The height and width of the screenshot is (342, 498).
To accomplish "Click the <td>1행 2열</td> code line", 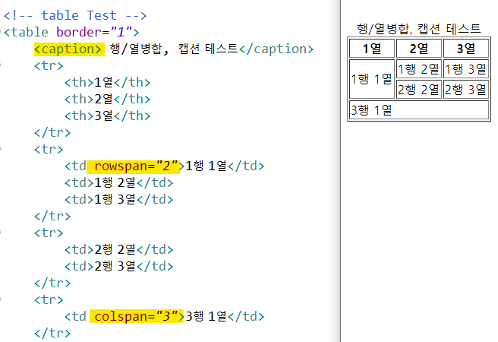I will pyautogui.click(x=118, y=182).
